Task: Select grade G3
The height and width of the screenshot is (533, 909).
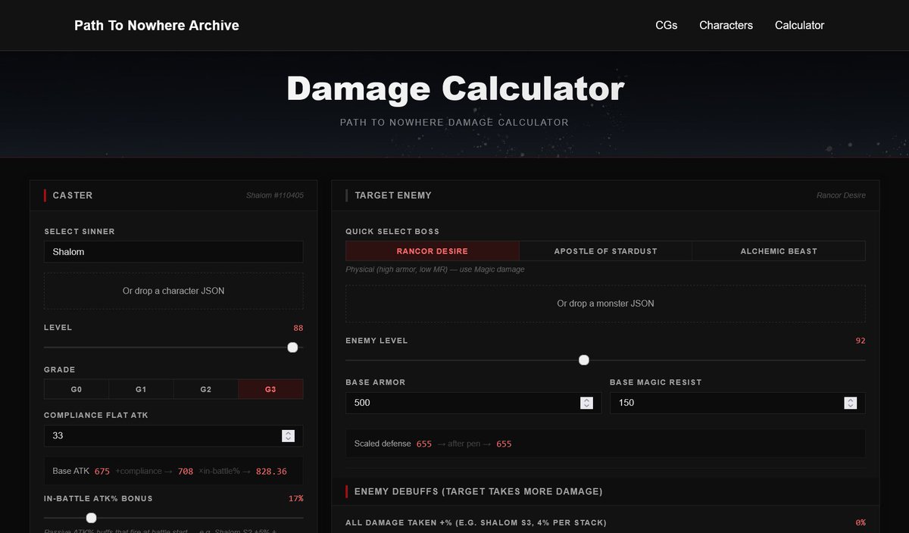Action: (x=270, y=389)
